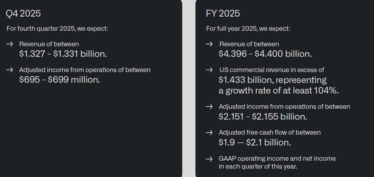Click 'For full year 2025, we expect' text
Viewport: 374px width, 177px height.
pos(248,29)
